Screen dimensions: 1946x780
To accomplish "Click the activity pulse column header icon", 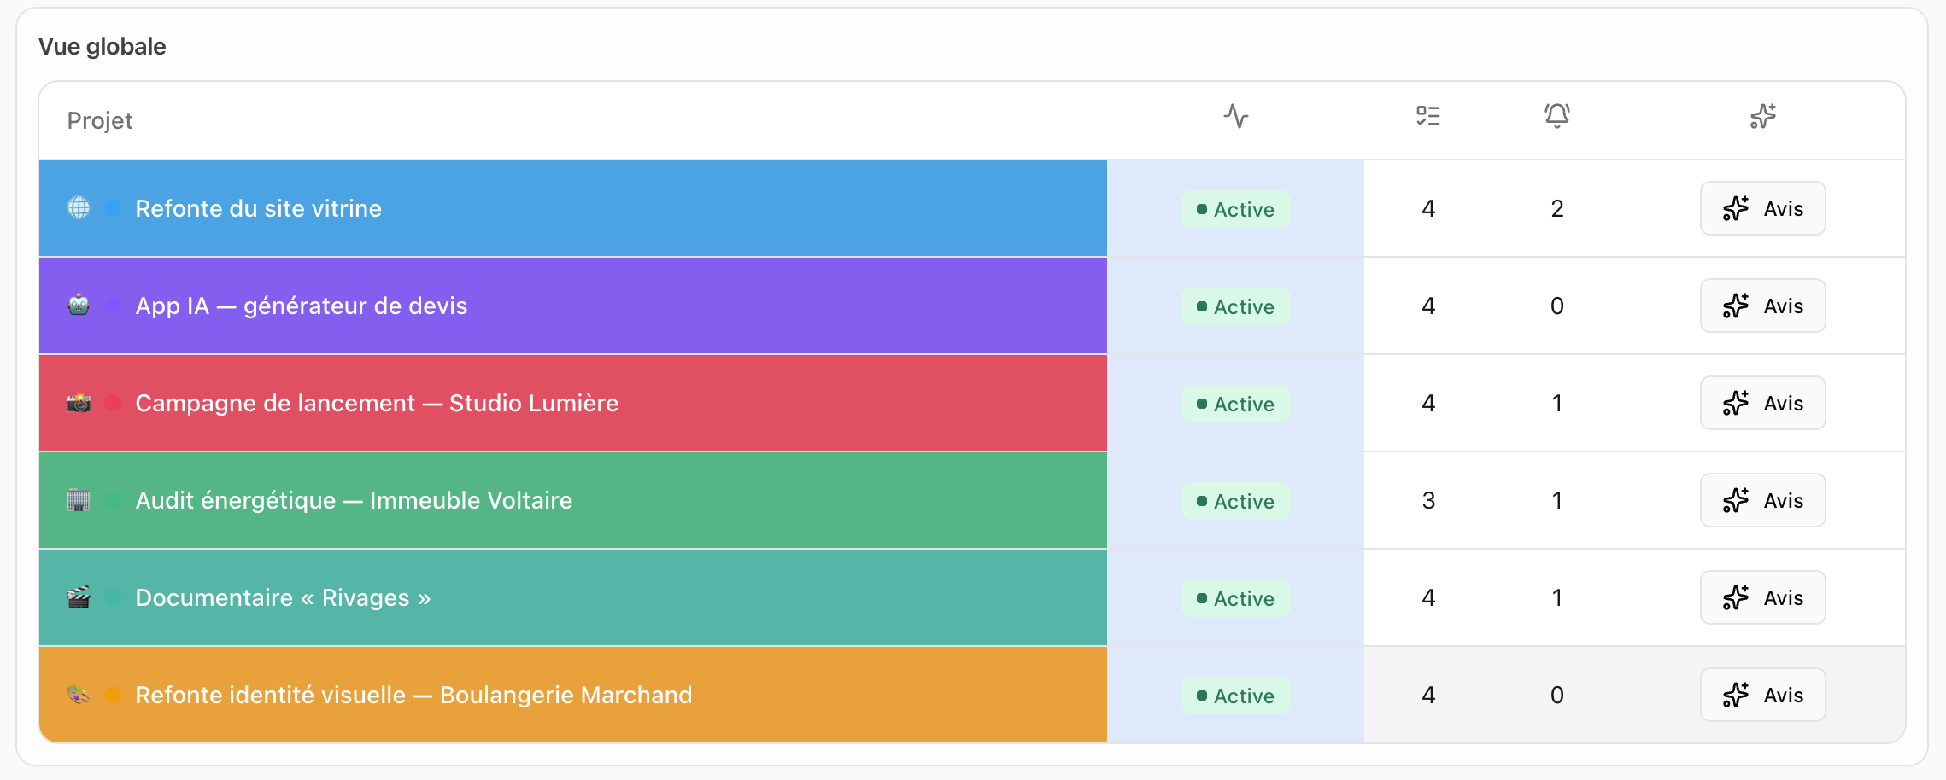I will point(1235,116).
